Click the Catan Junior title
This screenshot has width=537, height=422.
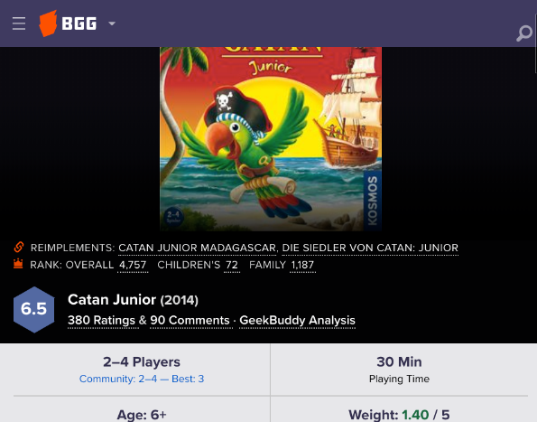pos(112,300)
